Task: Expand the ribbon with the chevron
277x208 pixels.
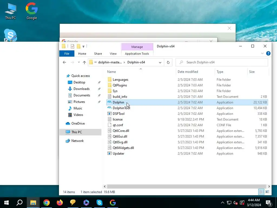Action: pos(262,53)
